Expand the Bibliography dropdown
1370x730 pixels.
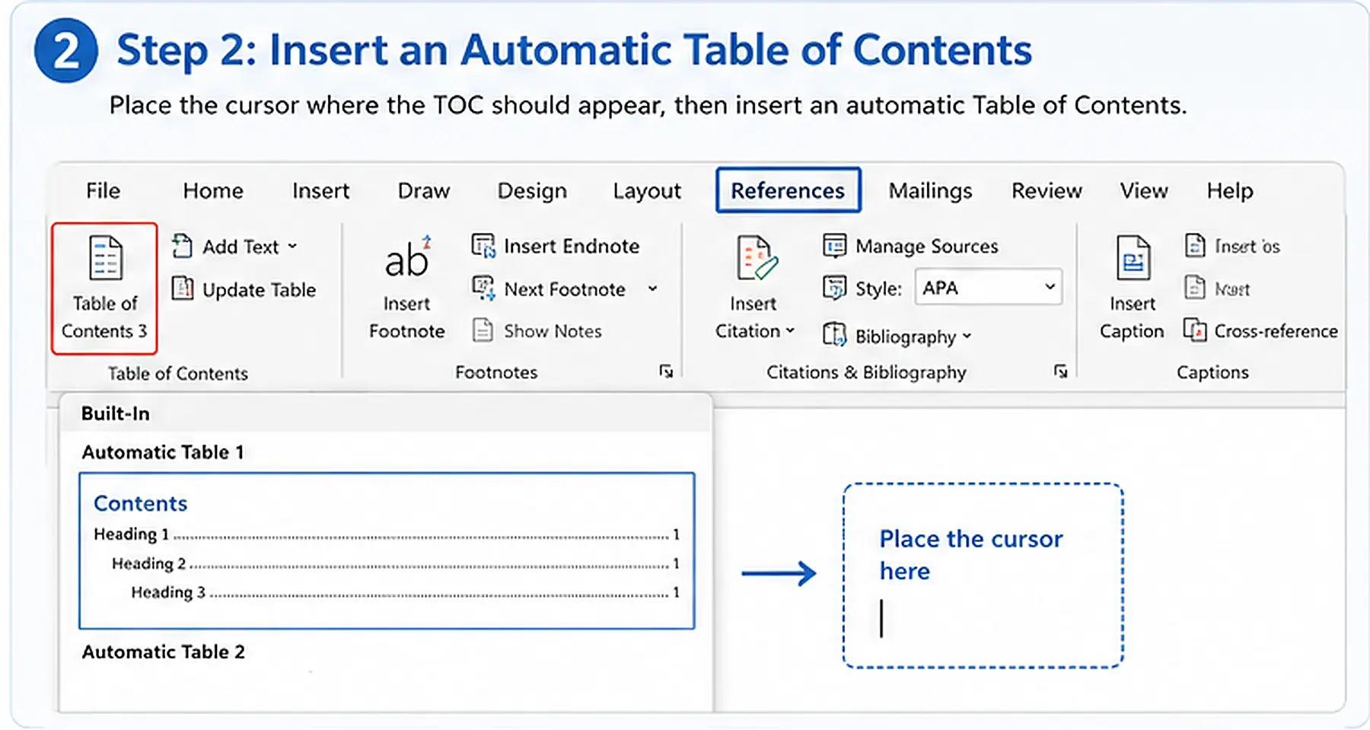click(x=967, y=336)
